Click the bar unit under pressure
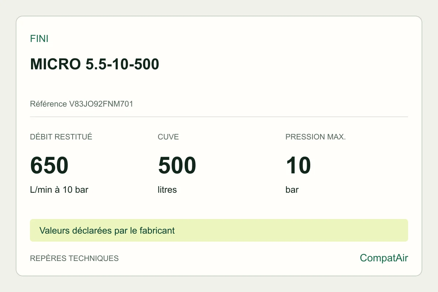The image size is (438, 292). 292,190
